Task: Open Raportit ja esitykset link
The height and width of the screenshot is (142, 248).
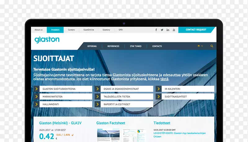Action: [x=127, y=104]
